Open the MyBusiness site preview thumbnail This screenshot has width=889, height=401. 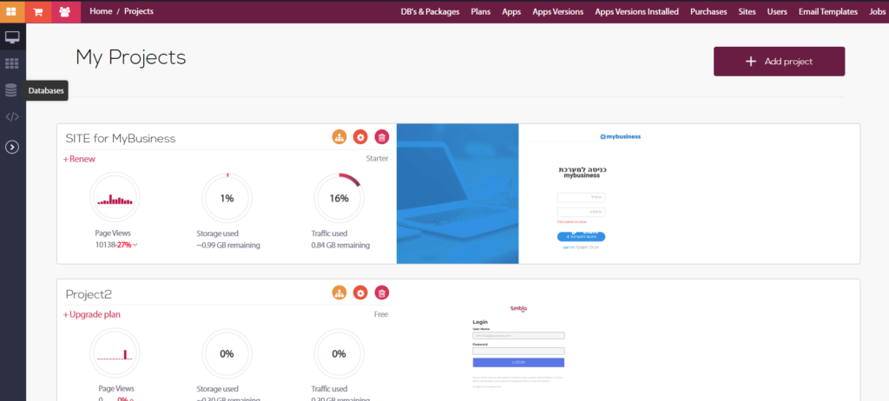[628, 194]
